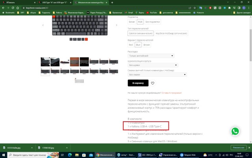
Task: Switch to ASC CRM taskbar window
Action: point(147,155)
